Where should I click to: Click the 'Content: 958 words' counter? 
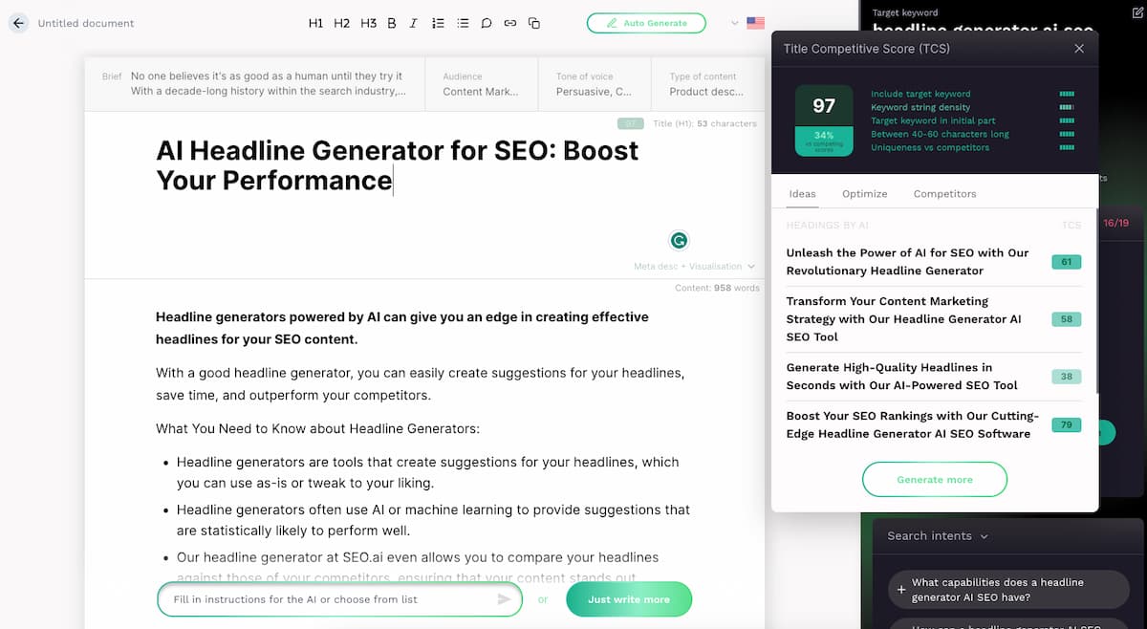coord(717,288)
